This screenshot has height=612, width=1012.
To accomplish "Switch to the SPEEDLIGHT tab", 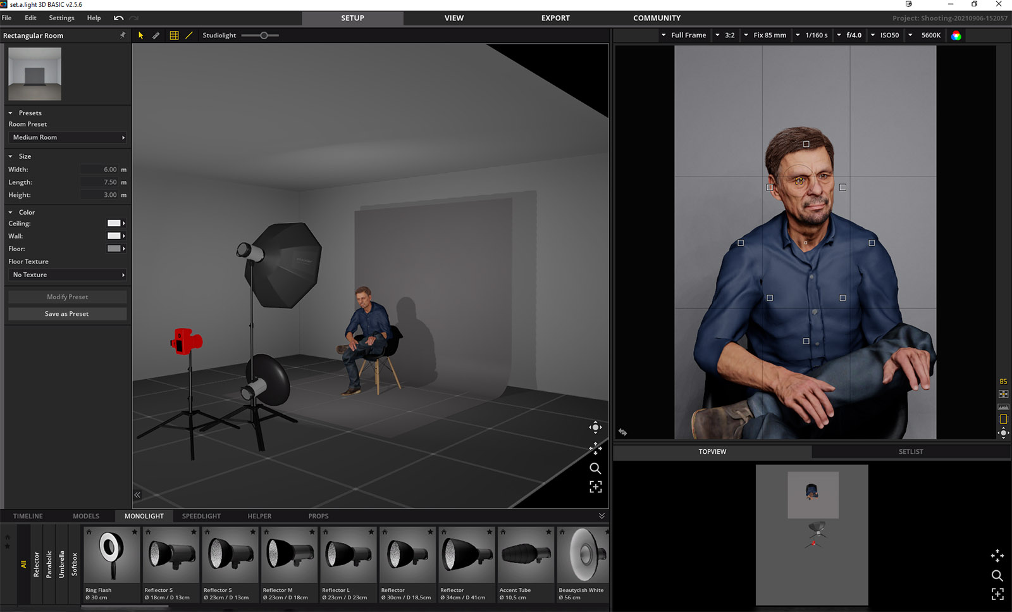I will [x=201, y=516].
